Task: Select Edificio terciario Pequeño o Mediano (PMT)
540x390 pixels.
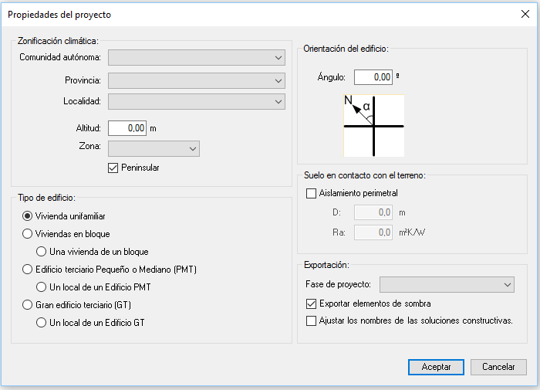Action: (x=29, y=270)
